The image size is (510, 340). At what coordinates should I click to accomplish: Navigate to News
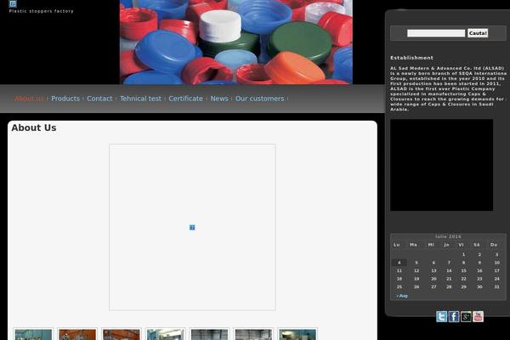point(219,99)
